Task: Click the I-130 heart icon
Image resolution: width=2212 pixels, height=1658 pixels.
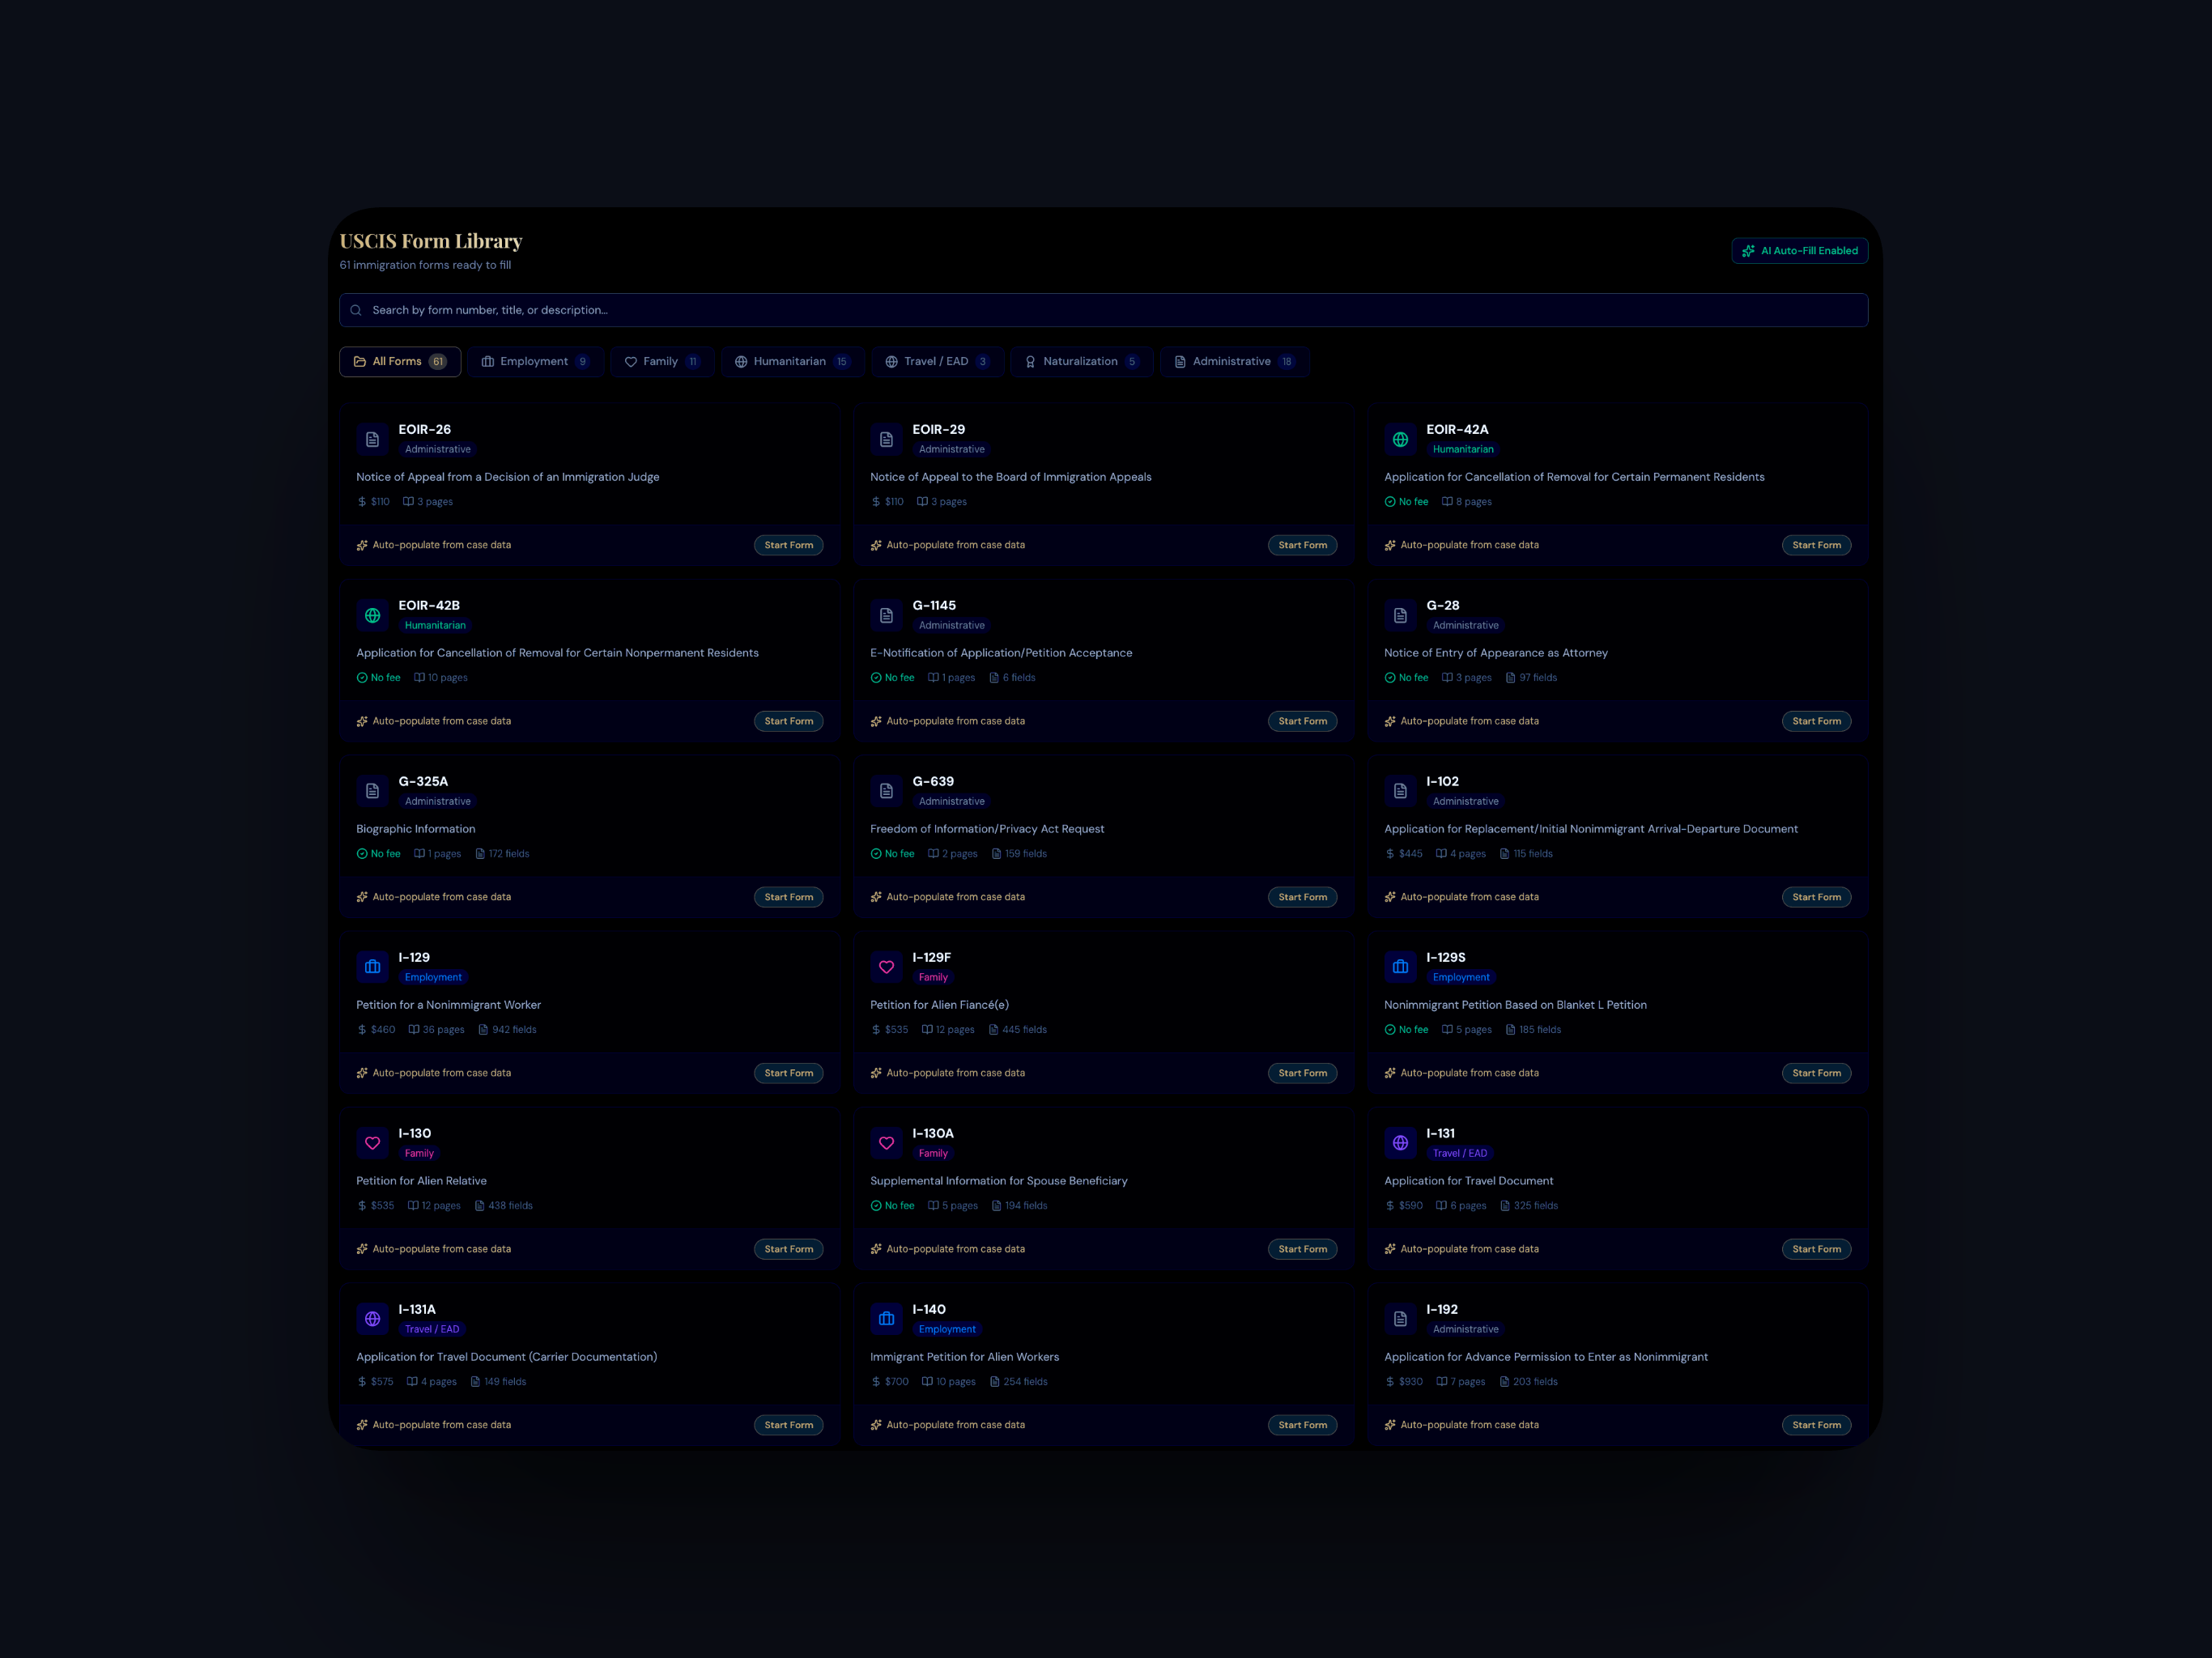Action: 372,1143
